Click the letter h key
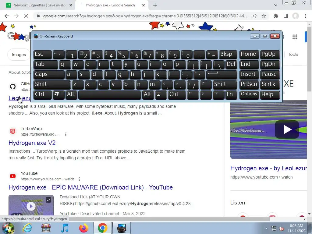This screenshot has width=312, height=234. point(135,75)
